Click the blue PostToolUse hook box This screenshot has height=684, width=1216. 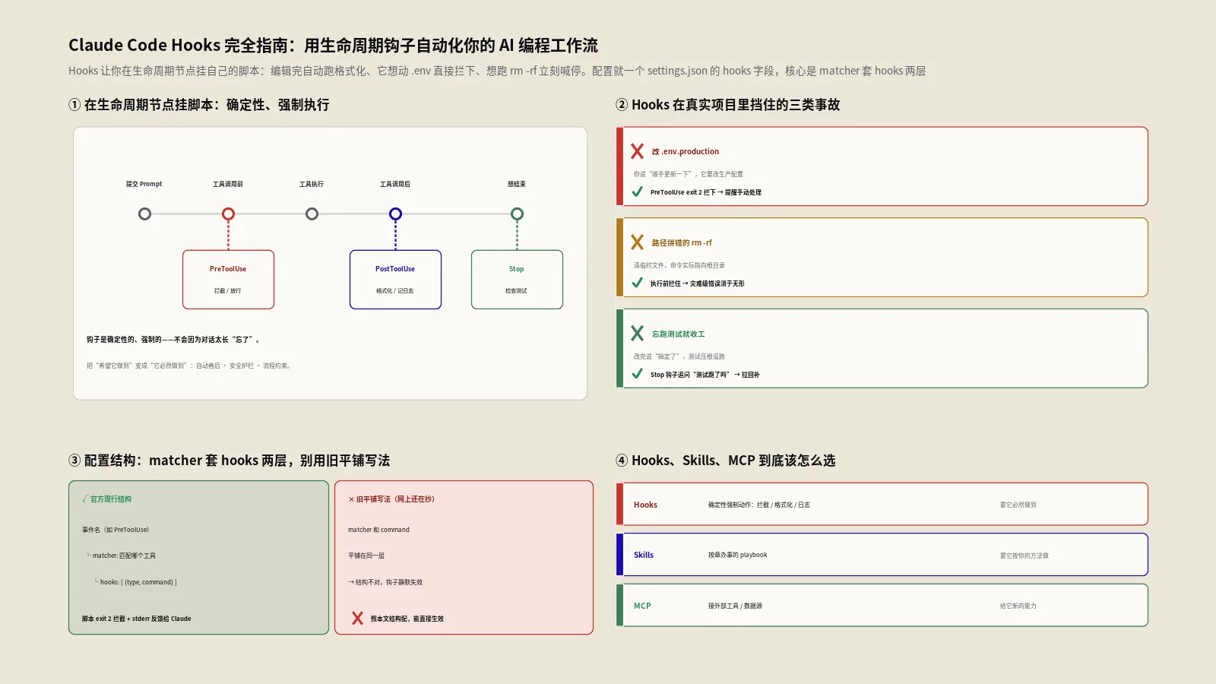coord(395,280)
